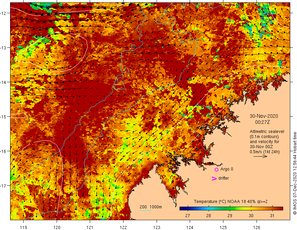Click the 'drifter' legend label
Image resolution: width=297 pixels, height=230 pixels.
coord(223,178)
